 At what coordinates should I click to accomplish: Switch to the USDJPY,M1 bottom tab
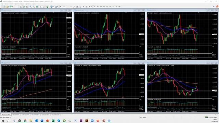pyautogui.click(x=16, y=115)
